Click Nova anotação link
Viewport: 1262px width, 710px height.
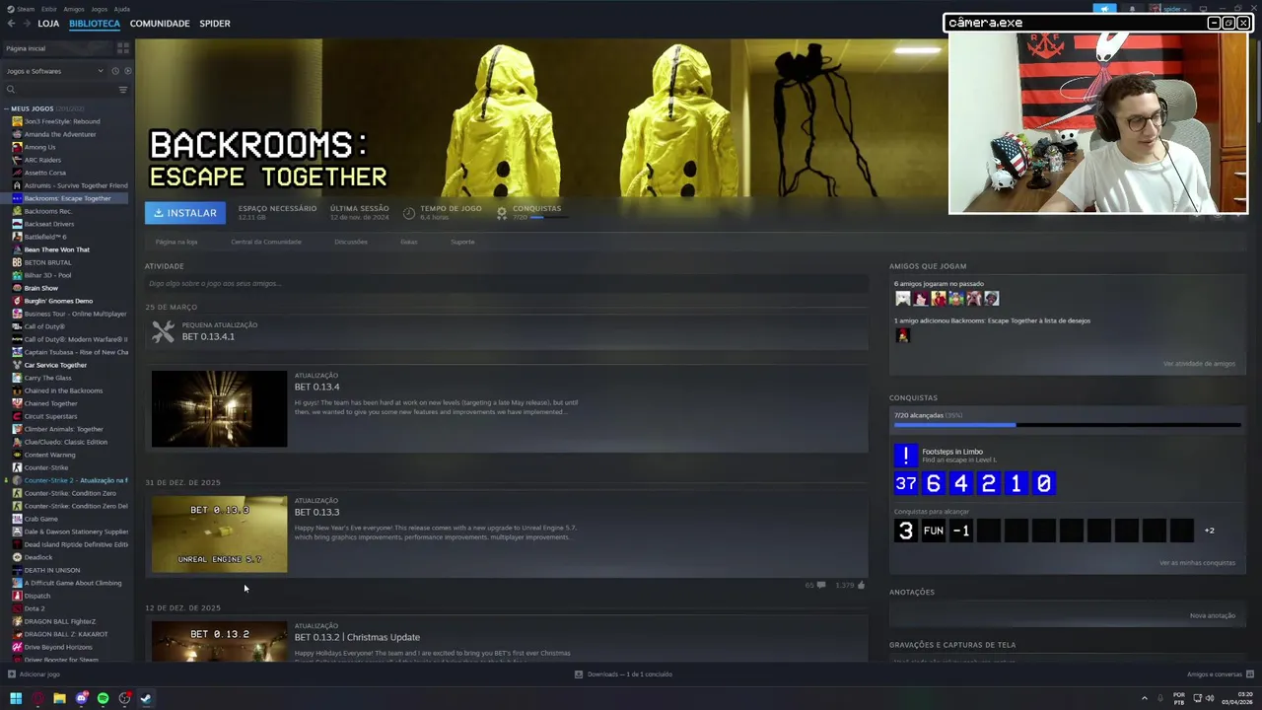[1213, 615]
